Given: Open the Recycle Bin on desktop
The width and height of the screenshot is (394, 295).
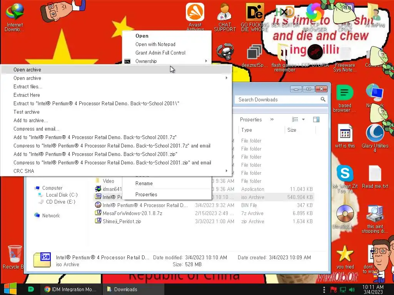Looking at the screenshot, I should coord(14,257).
